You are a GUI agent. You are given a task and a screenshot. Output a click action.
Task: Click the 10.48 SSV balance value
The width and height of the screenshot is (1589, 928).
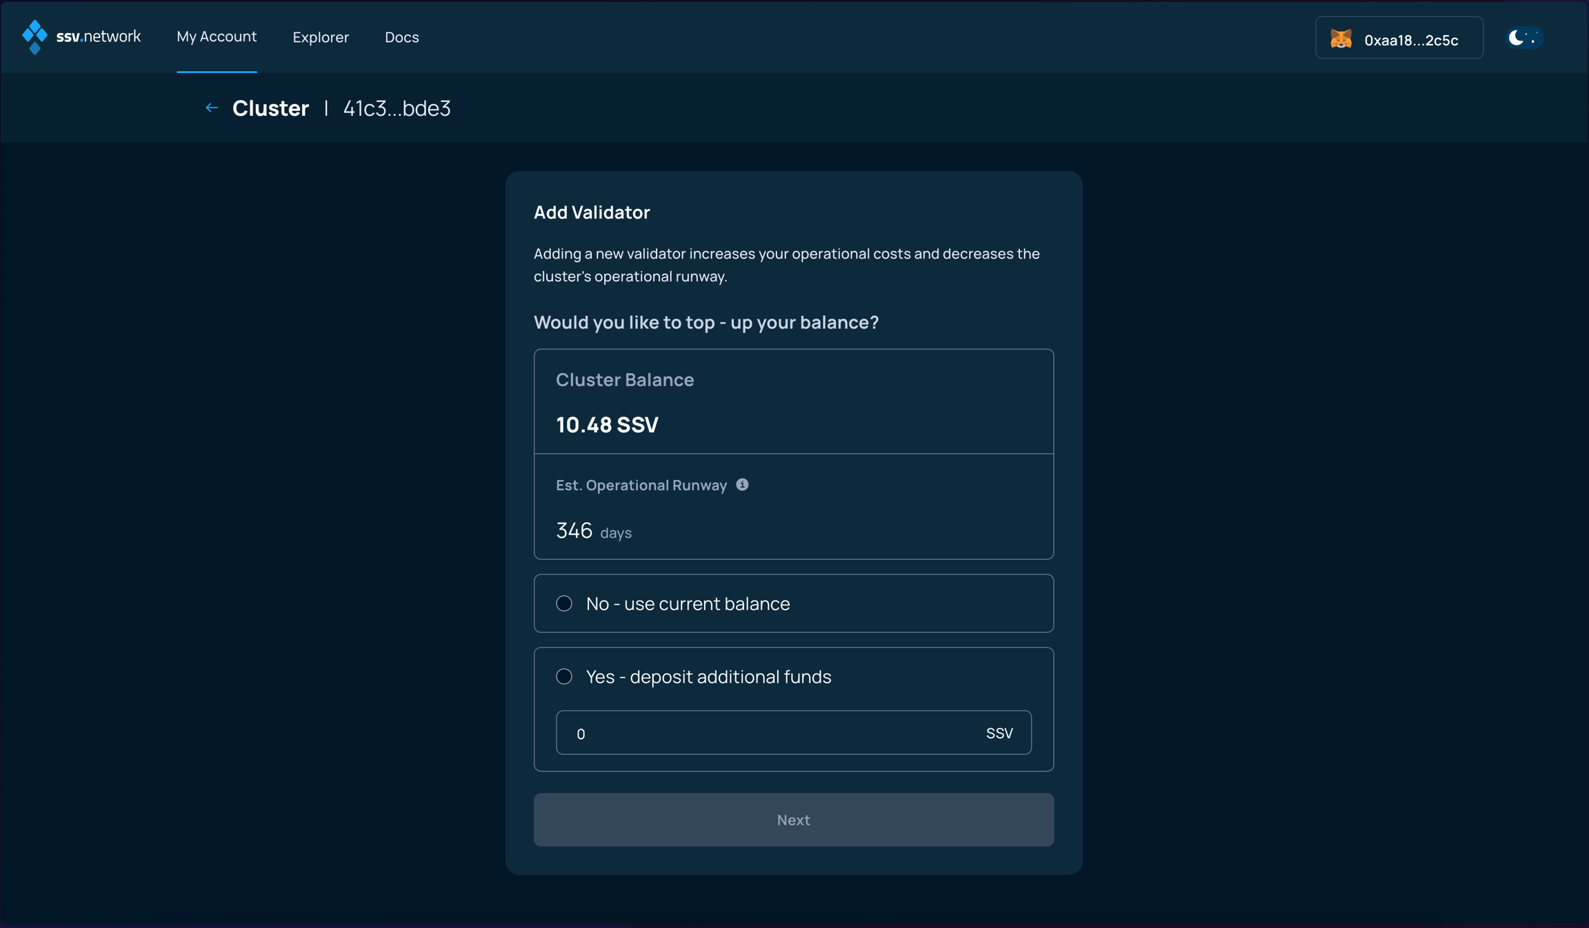(x=608, y=425)
